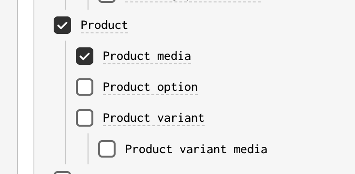Screen dimensions: 355x174
Task: Click the Product label text
Action: click(x=104, y=25)
